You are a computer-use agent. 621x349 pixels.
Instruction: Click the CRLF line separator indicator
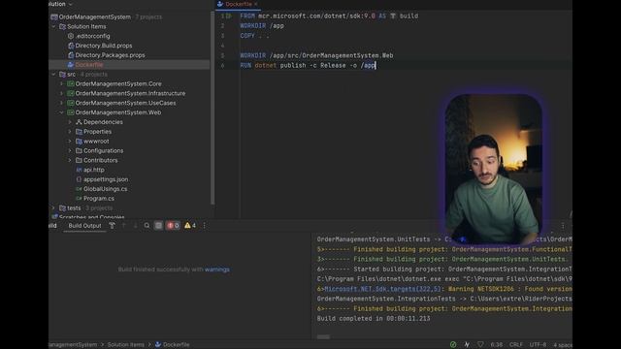(515, 345)
